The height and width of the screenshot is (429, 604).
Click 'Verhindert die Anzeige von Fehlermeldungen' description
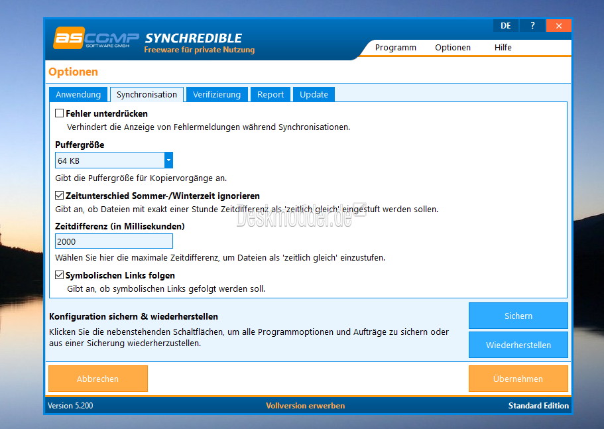tap(208, 127)
